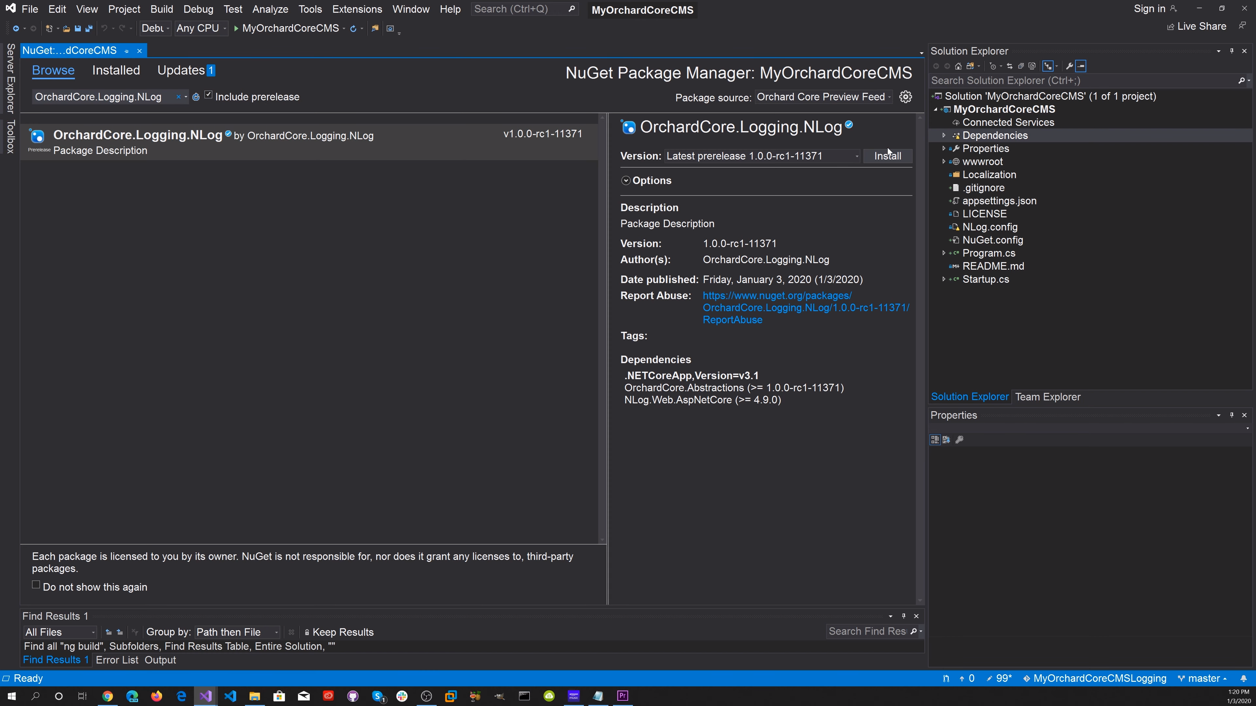Clear the NuGet search box with the X

pyautogui.click(x=179, y=97)
